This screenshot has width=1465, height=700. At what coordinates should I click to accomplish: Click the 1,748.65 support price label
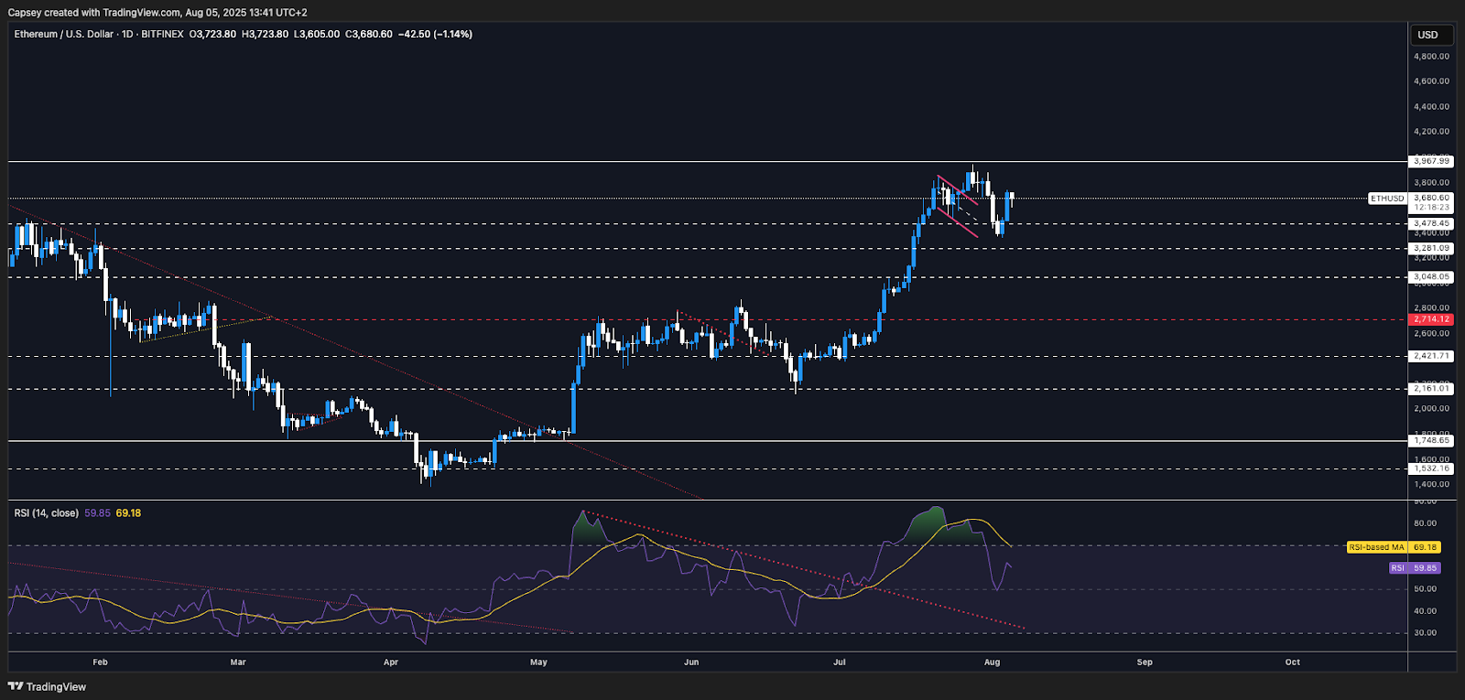point(1430,441)
